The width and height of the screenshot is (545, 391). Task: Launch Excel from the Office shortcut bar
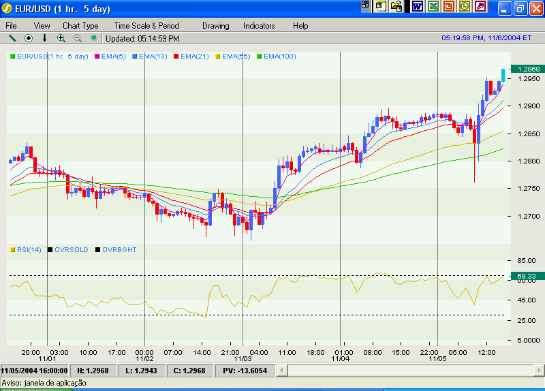(433, 7)
